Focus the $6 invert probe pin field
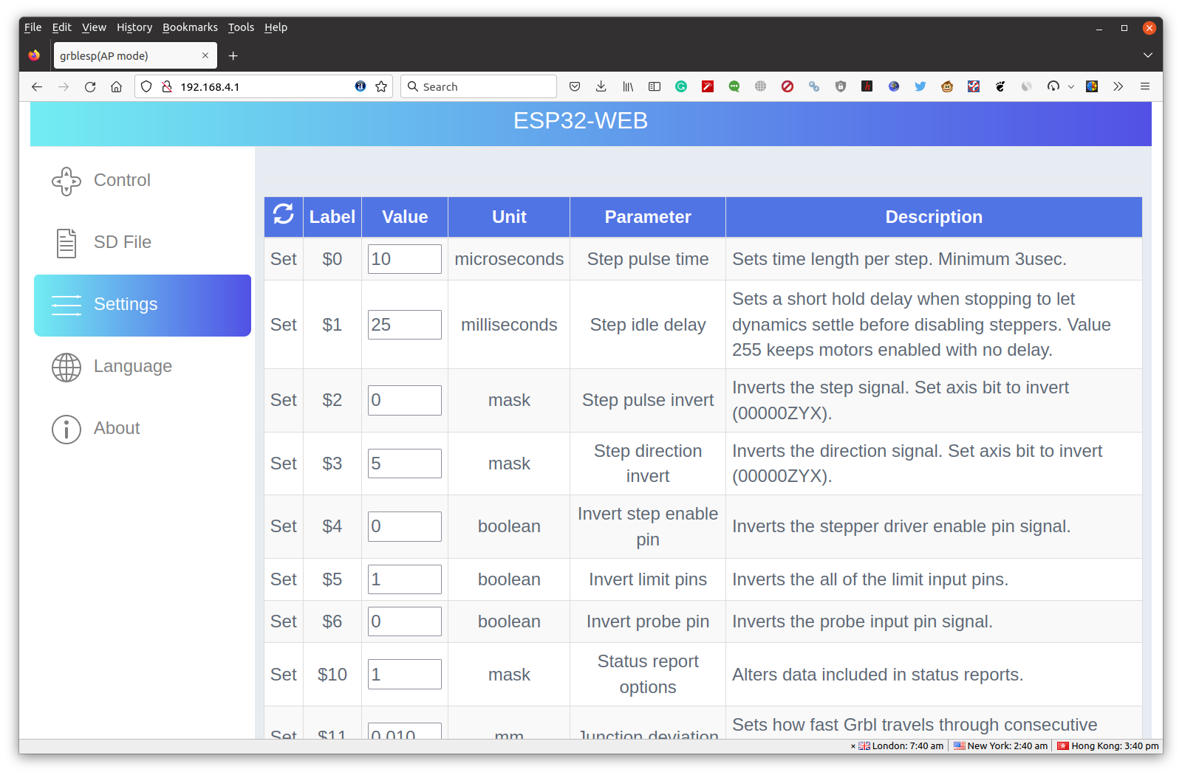1182x775 pixels. pyautogui.click(x=405, y=621)
